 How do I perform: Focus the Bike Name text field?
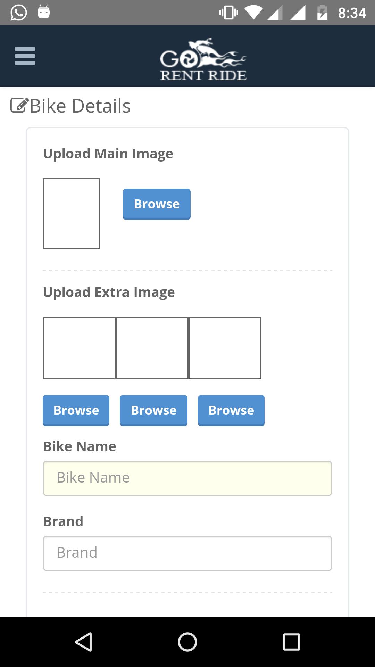pos(187,478)
